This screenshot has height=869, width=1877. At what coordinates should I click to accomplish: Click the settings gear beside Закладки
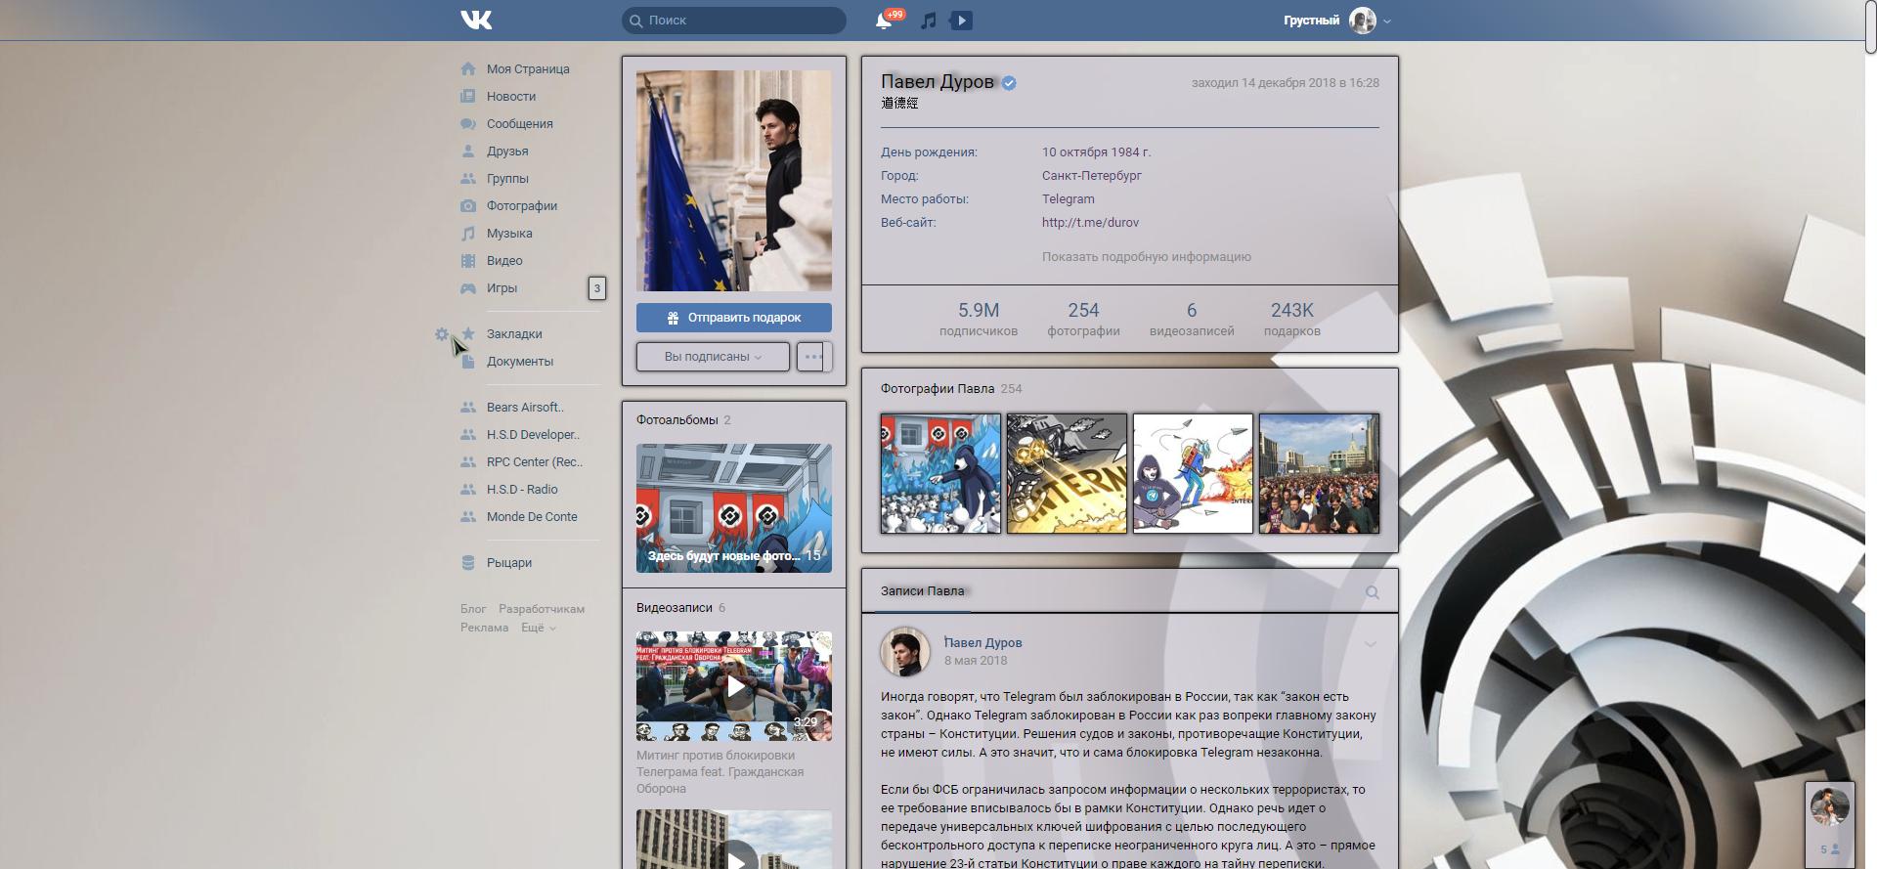(x=442, y=334)
